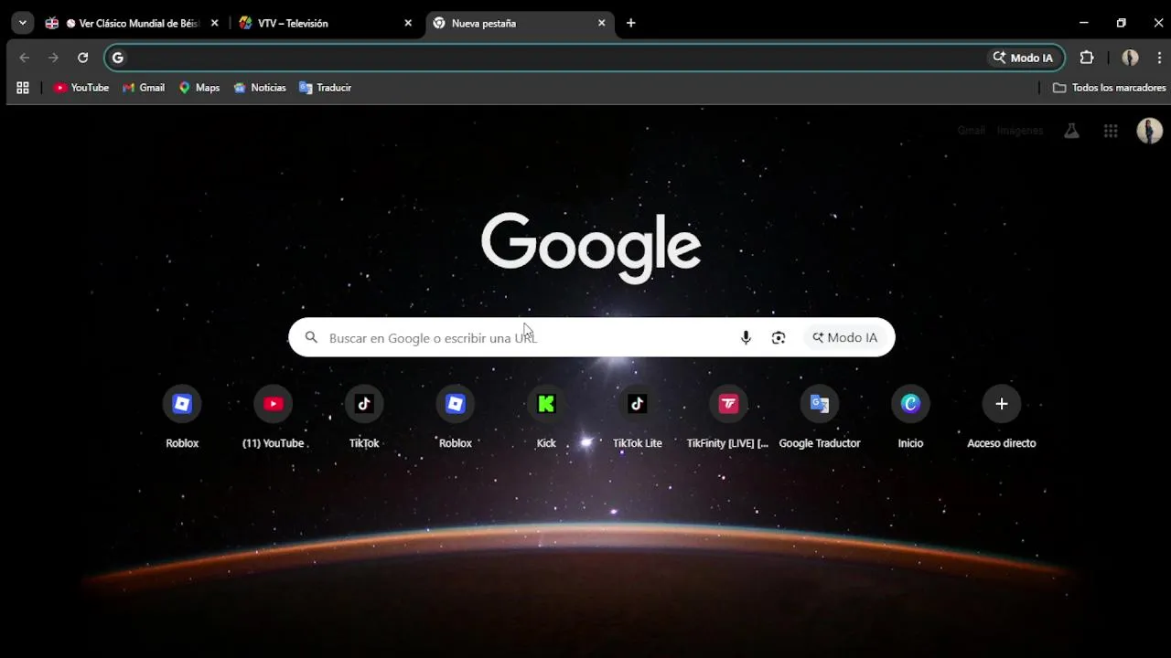Click Modo IA inside the search box
Viewport: 1171px width, 658px height.
(x=844, y=337)
